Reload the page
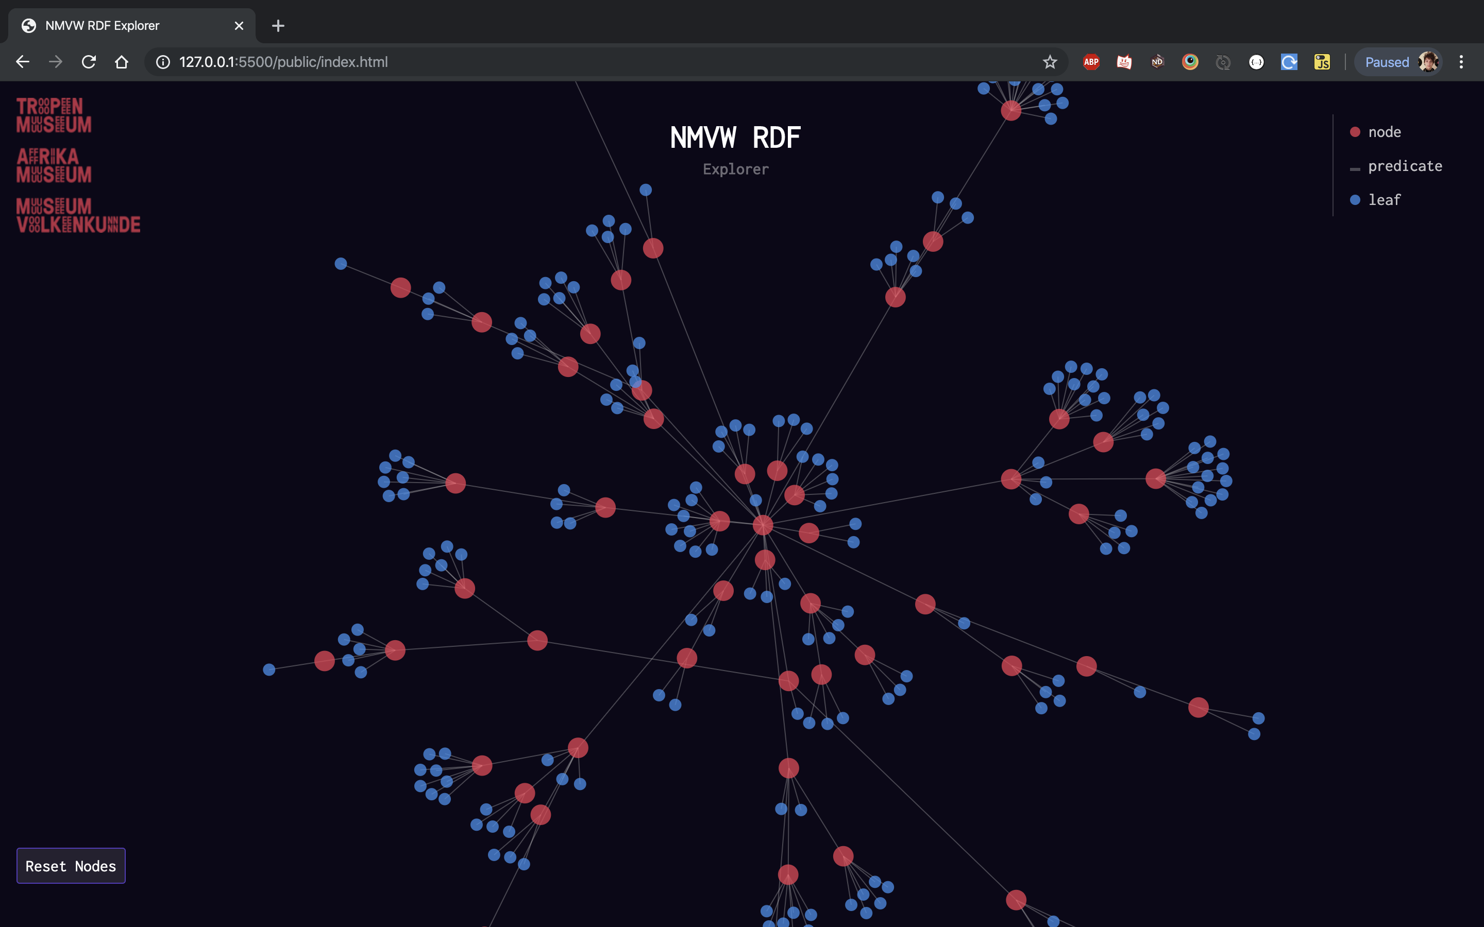This screenshot has width=1484, height=927. tap(89, 62)
